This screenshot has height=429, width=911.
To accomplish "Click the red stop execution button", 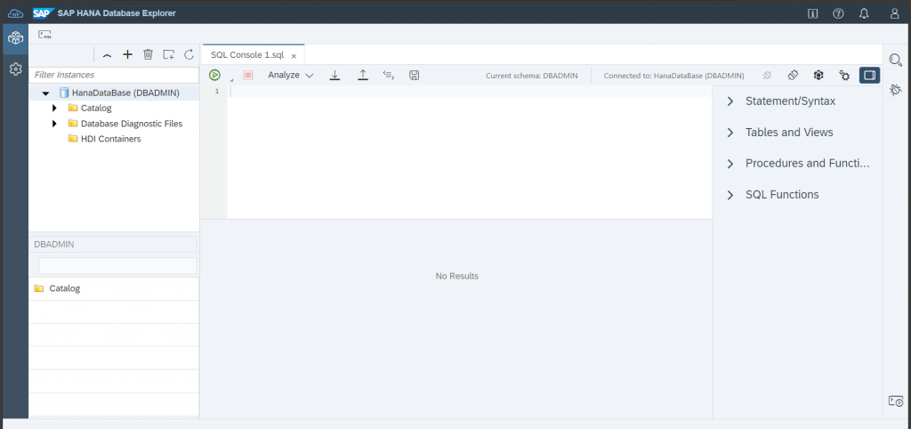I will [248, 75].
